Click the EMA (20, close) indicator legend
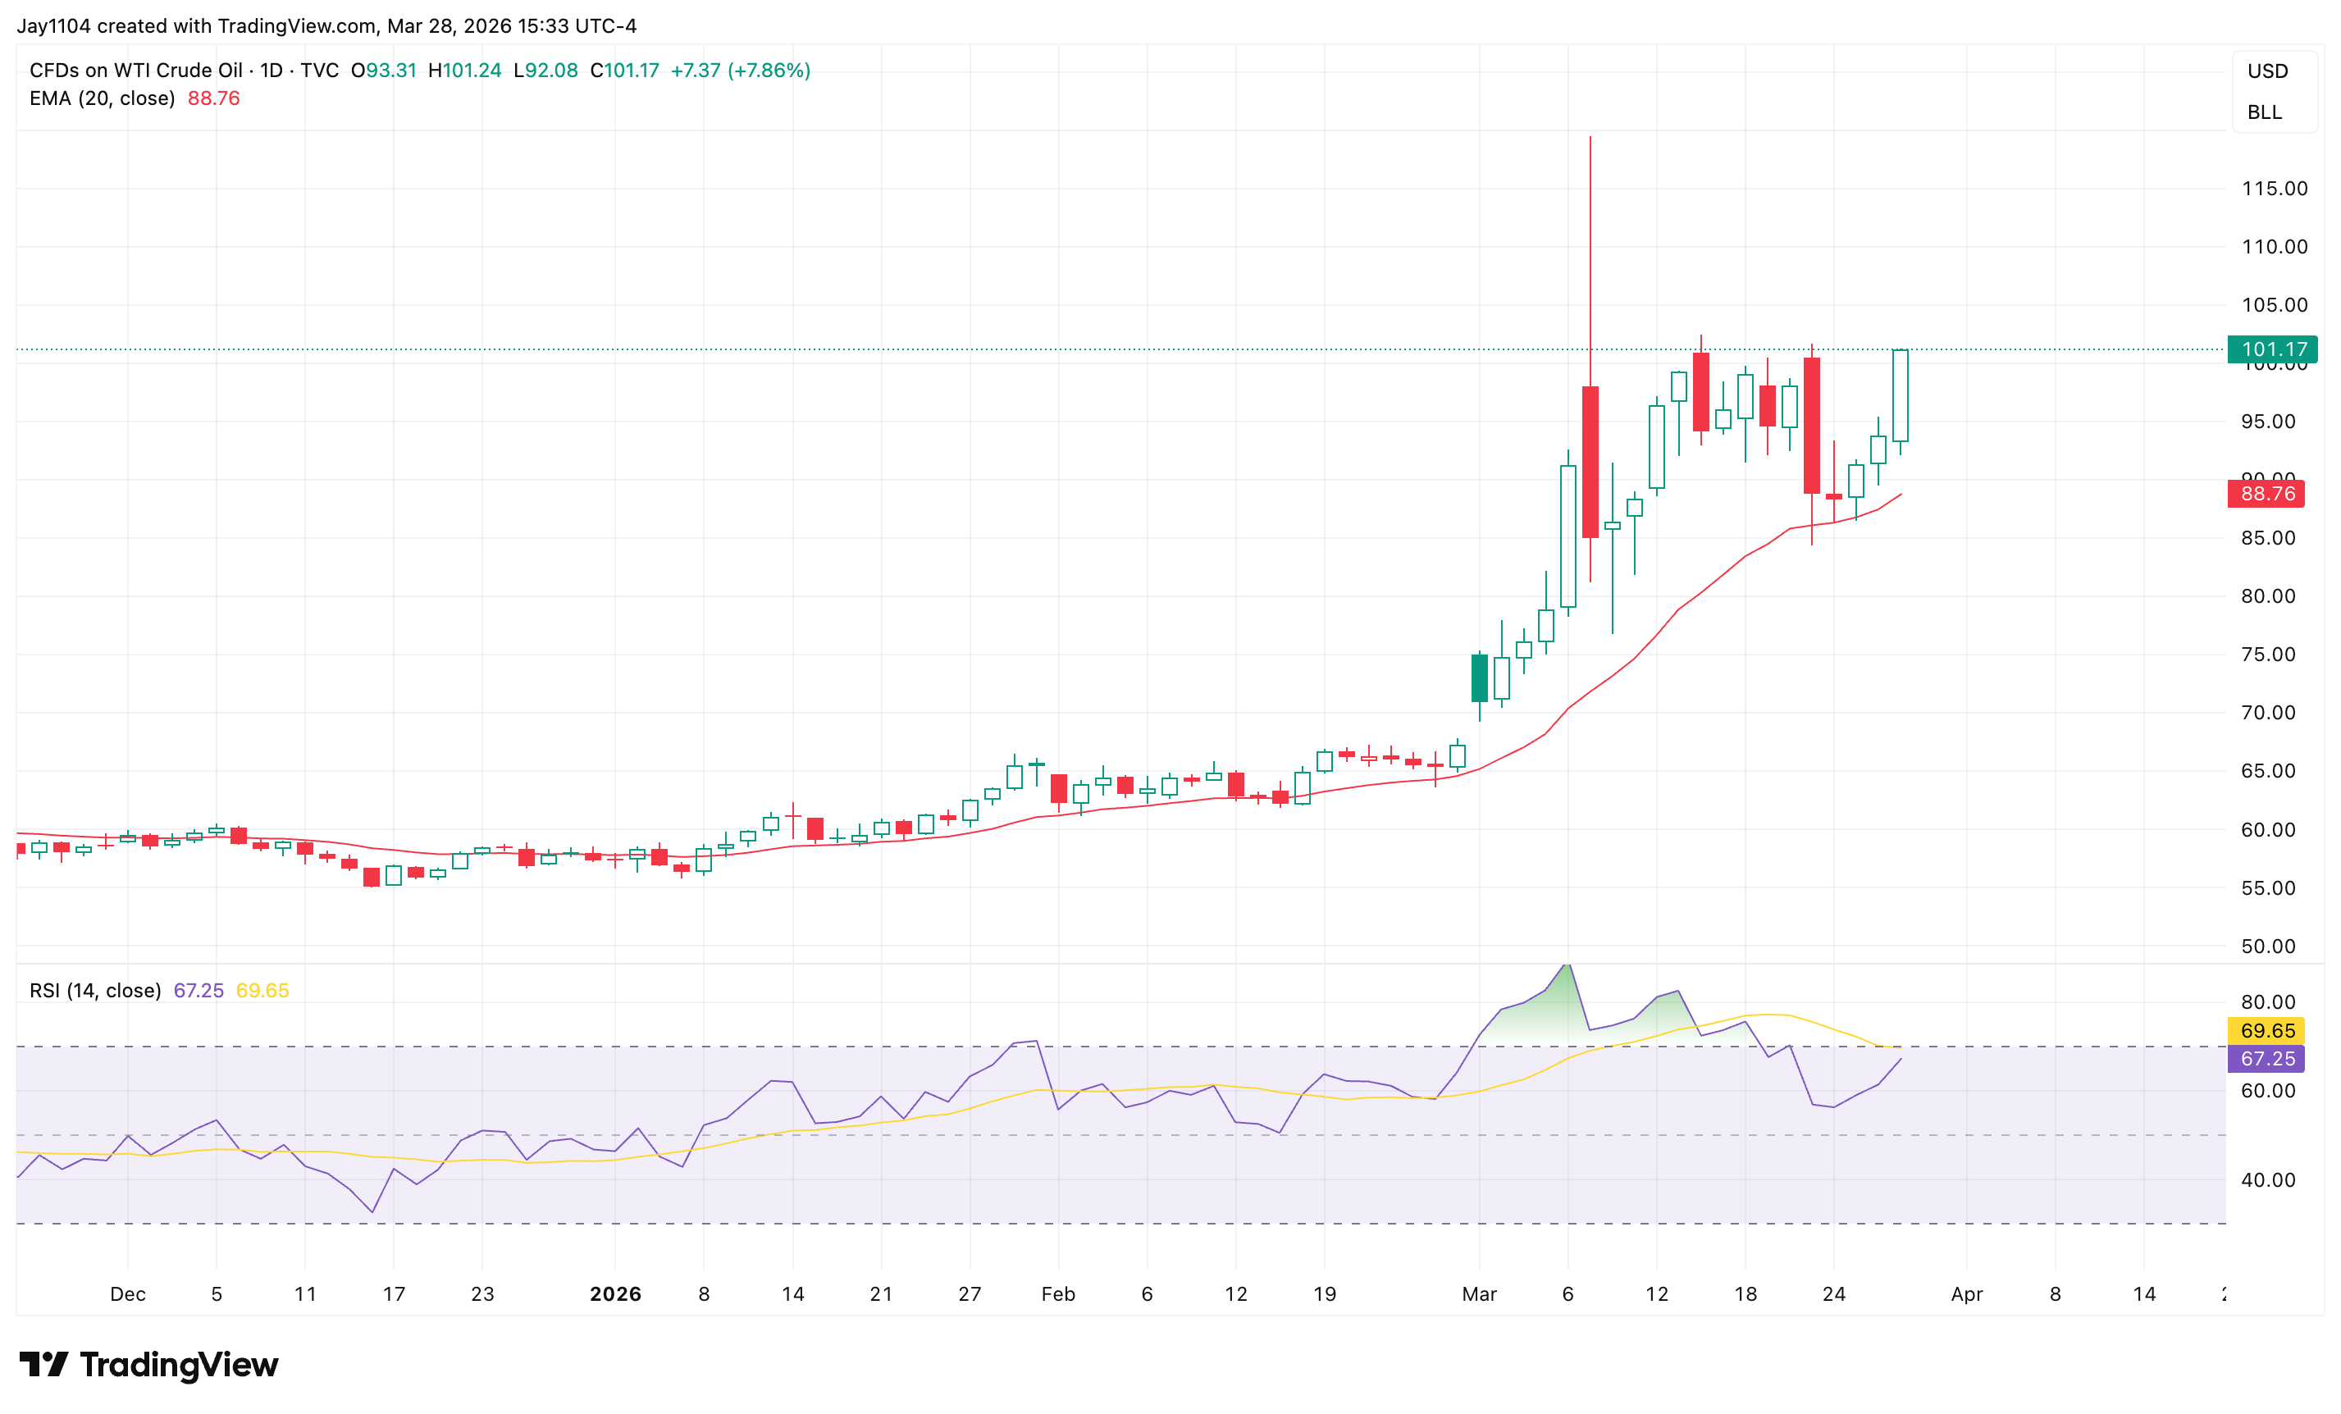The width and height of the screenshot is (2341, 1414). [103, 98]
